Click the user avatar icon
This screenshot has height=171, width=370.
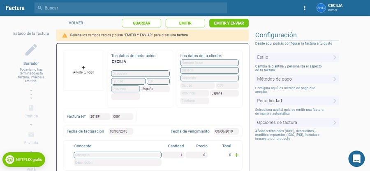pos(321,8)
